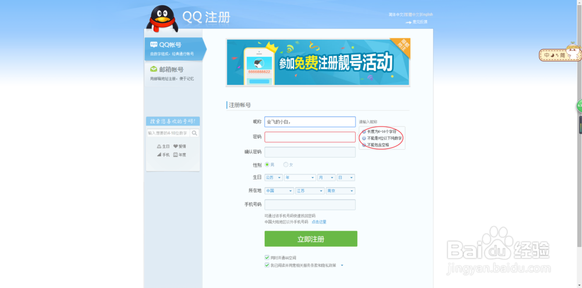This screenshot has width=582, height=288.
Task: Switch to the QQ帐号 registration tab
Action: tap(175, 49)
